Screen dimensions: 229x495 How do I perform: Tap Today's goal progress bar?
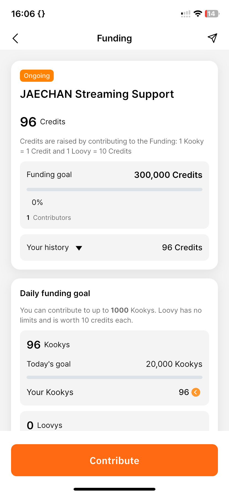tap(114, 377)
